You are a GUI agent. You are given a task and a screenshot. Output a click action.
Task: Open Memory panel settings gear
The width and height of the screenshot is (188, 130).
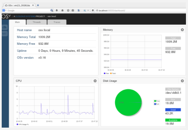(182, 30)
